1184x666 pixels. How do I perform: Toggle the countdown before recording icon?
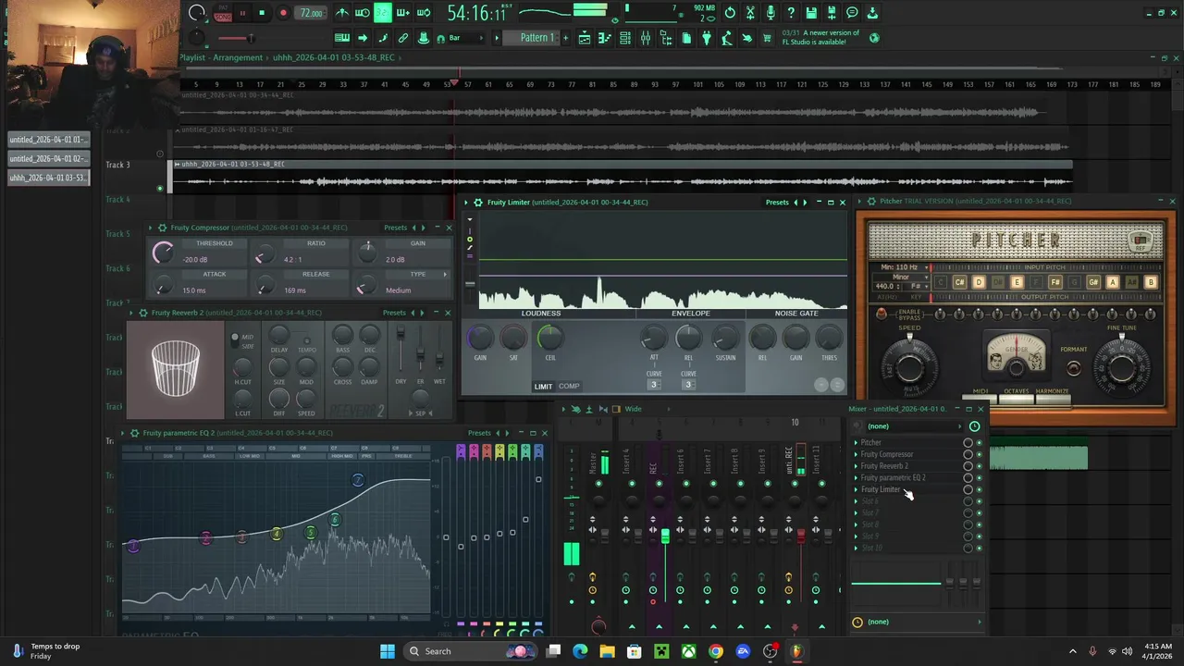click(x=383, y=13)
